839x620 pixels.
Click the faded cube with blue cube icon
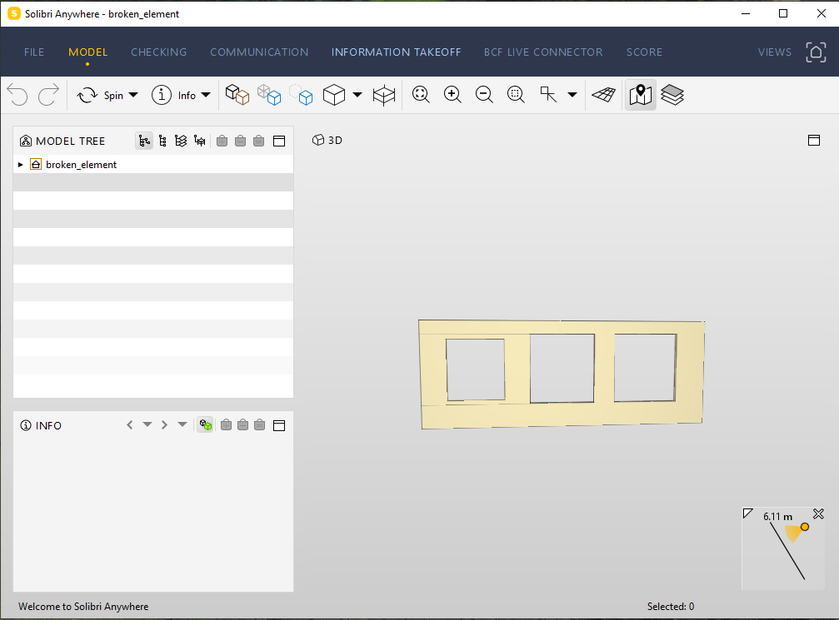point(269,95)
